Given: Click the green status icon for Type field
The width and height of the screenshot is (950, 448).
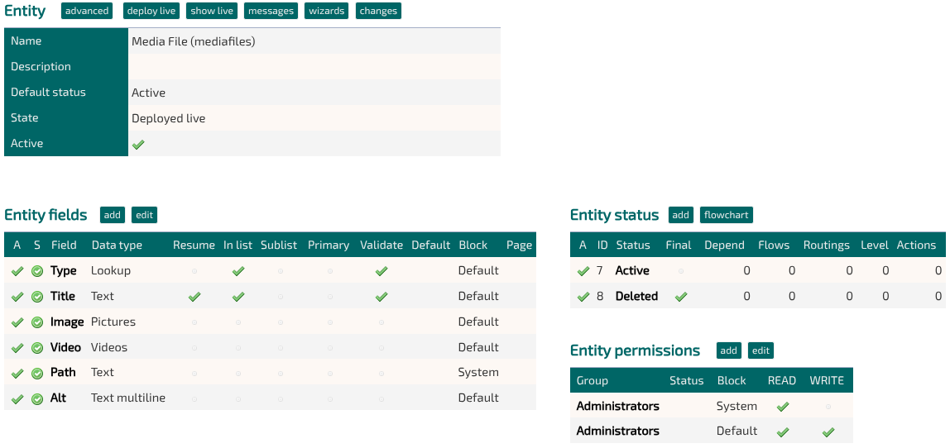Looking at the screenshot, I should [37, 271].
